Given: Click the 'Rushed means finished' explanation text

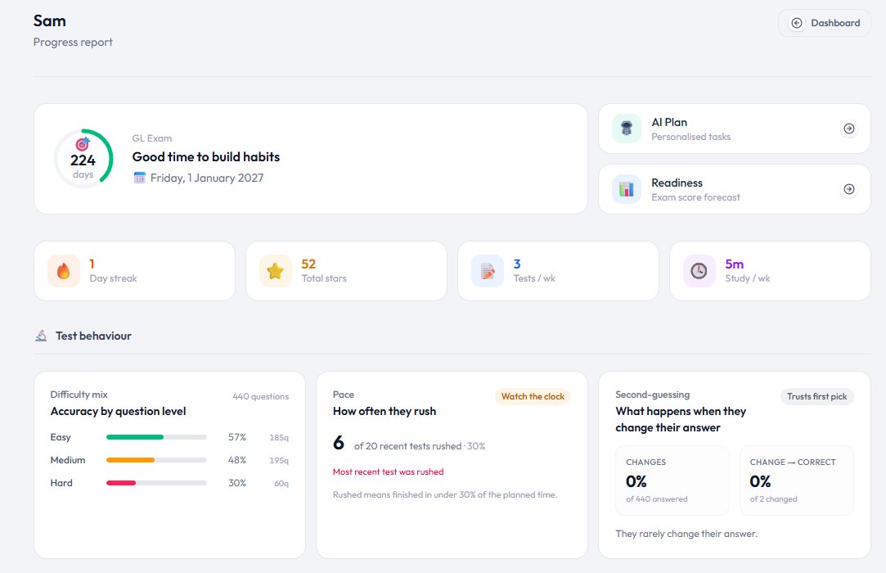Looking at the screenshot, I should 445,495.
